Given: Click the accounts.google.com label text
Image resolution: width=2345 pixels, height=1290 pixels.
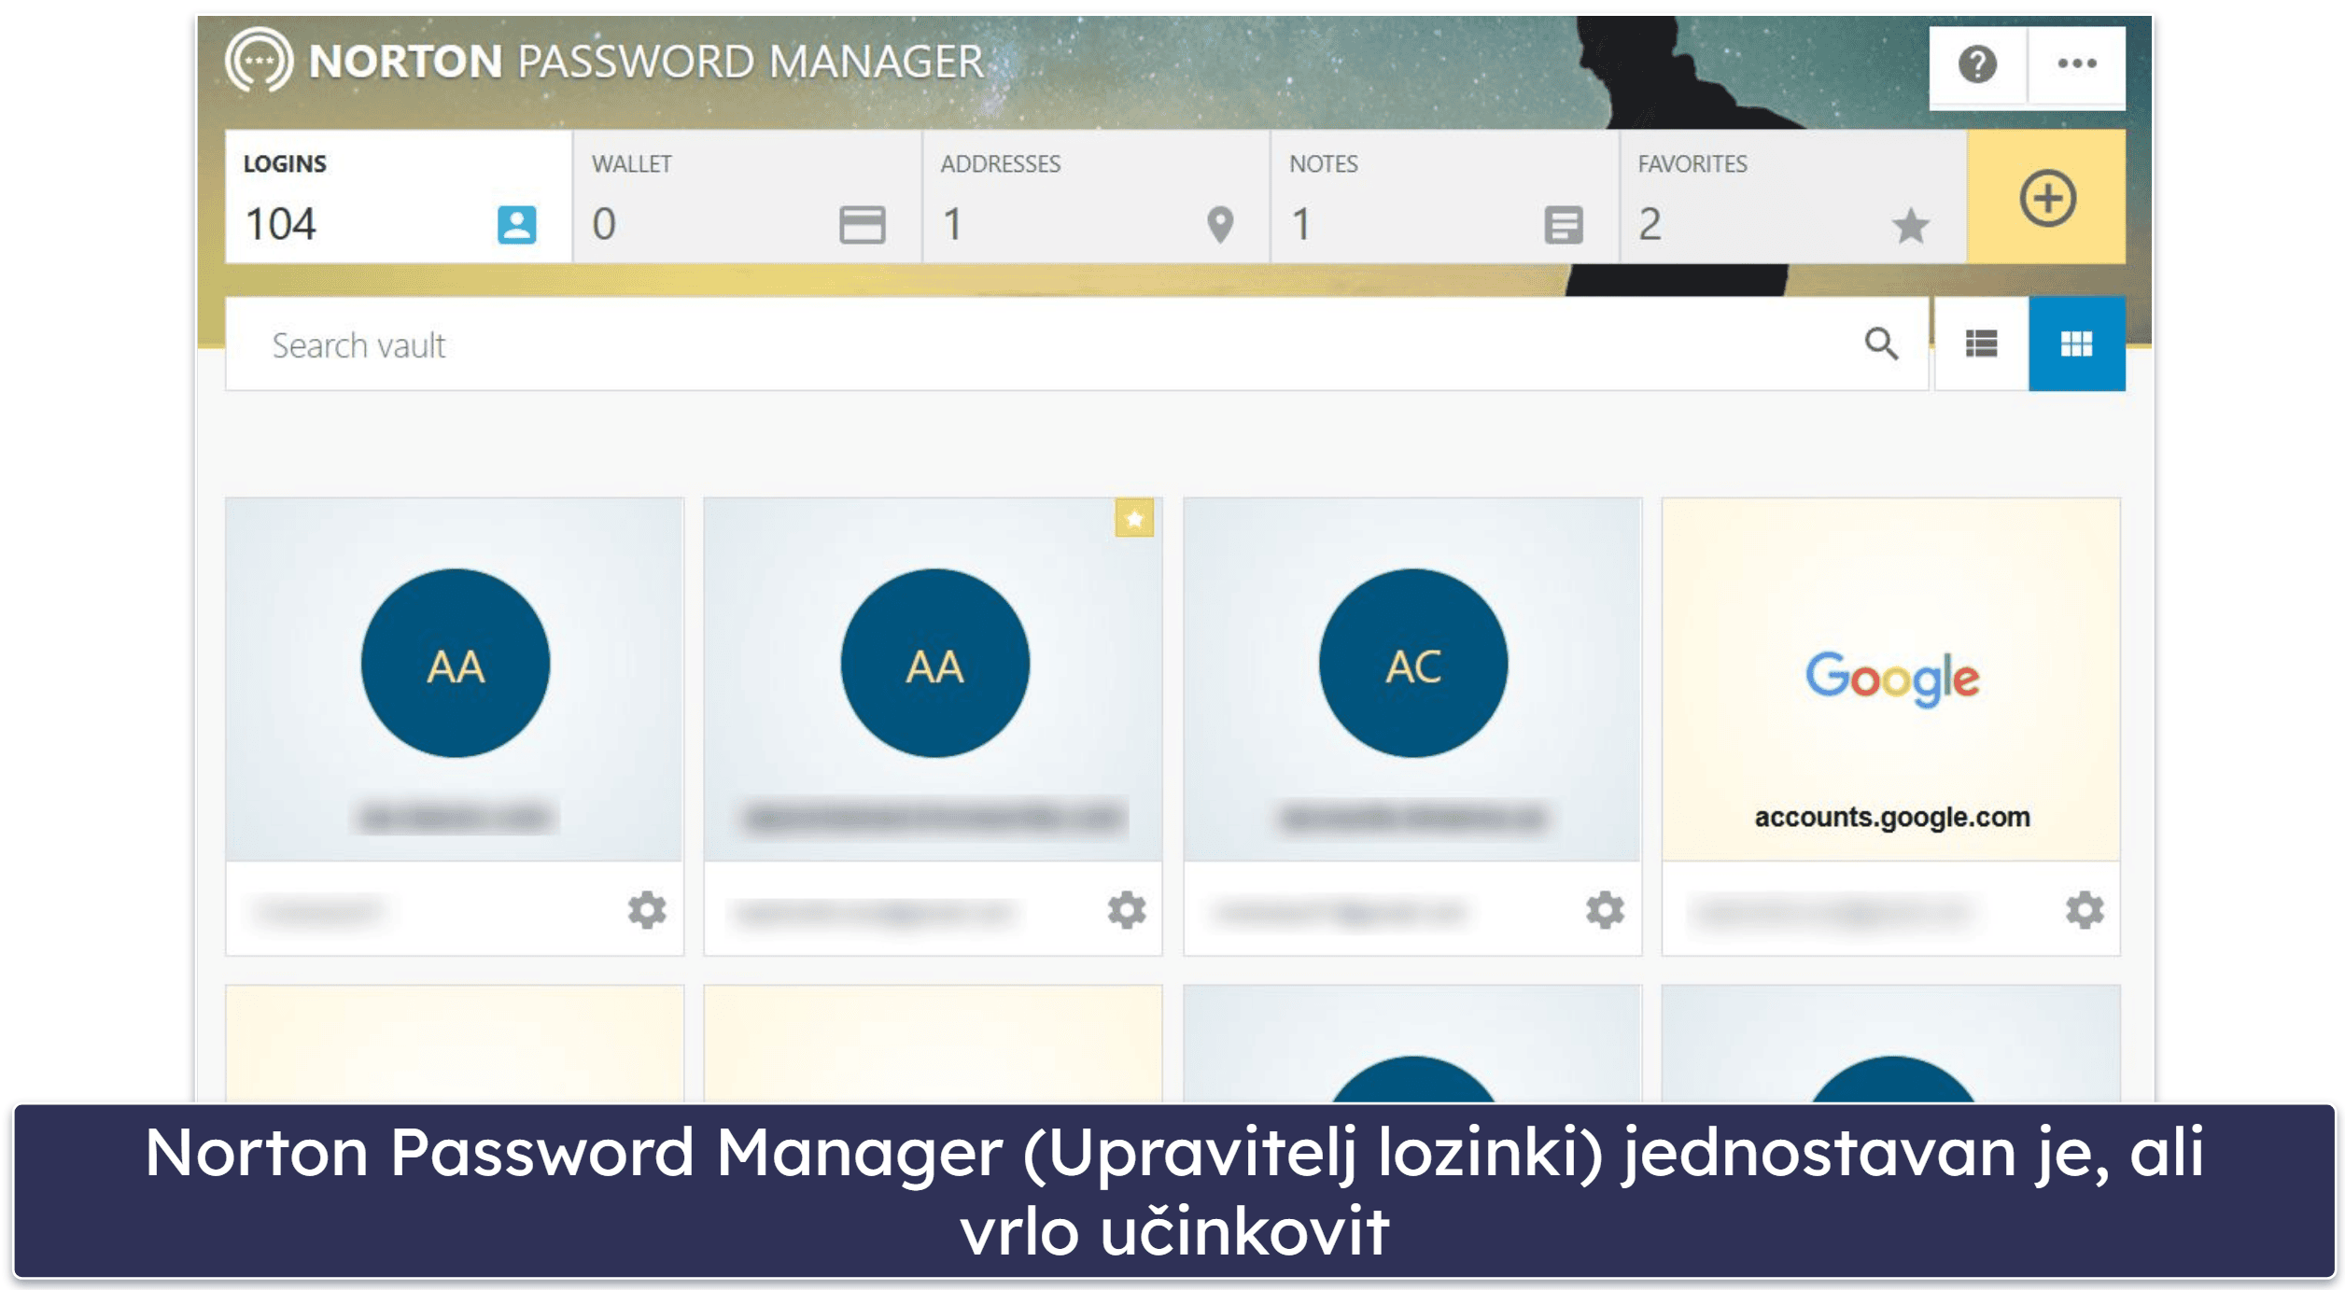Looking at the screenshot, I should pos(1891,817).
